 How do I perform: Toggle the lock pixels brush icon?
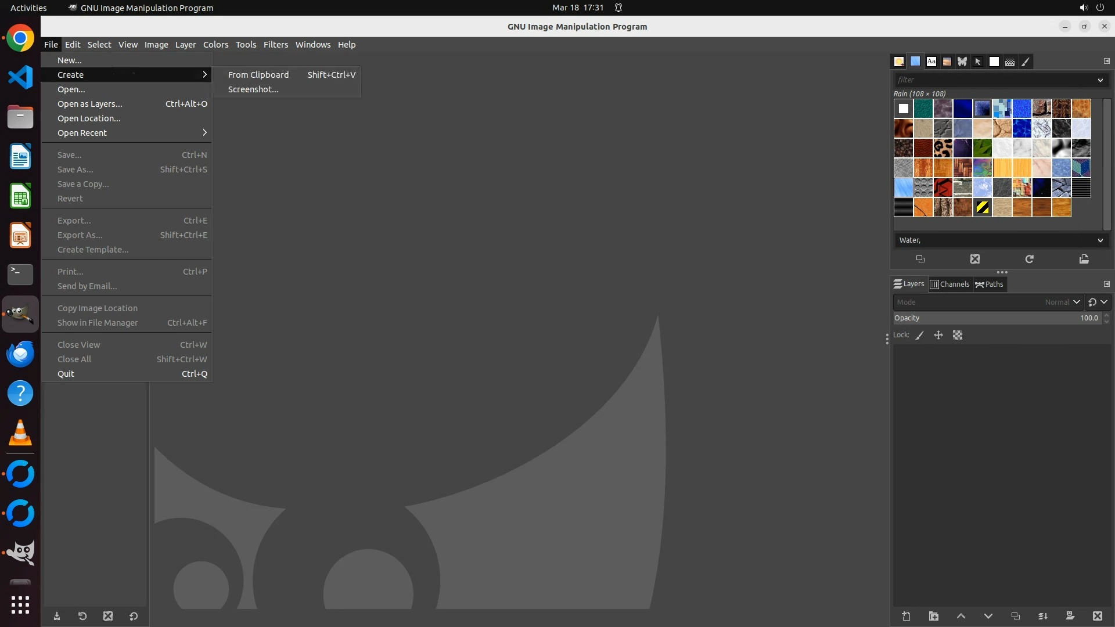[x=920, y=335]
